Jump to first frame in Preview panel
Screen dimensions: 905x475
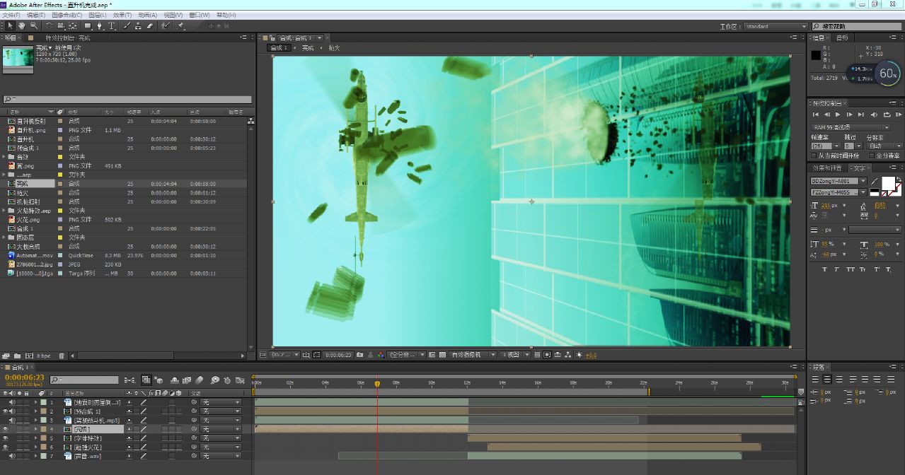(816, 115)
